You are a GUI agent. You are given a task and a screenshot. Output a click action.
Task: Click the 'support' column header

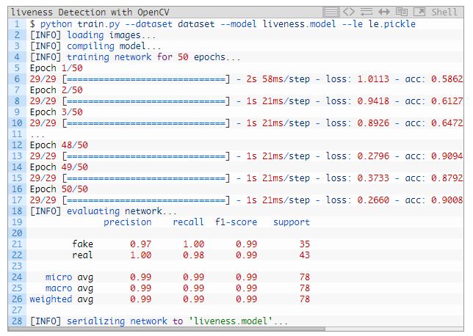pos(292,222)
